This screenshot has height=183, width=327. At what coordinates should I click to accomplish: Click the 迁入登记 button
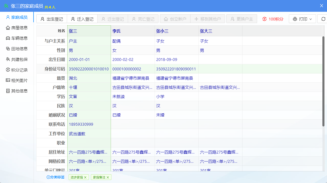tap(82, 19)
